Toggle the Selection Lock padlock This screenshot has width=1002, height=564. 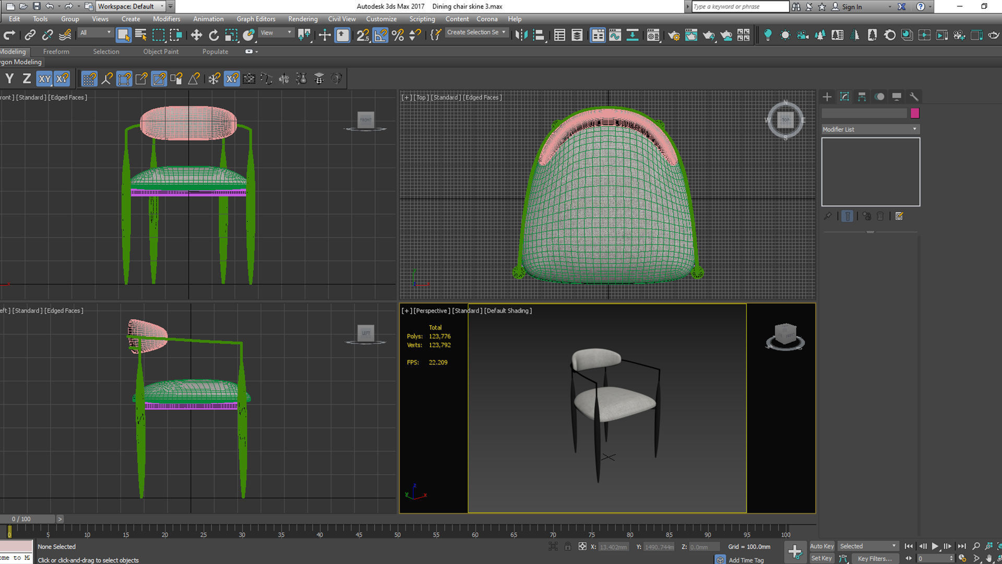(568, 547)
